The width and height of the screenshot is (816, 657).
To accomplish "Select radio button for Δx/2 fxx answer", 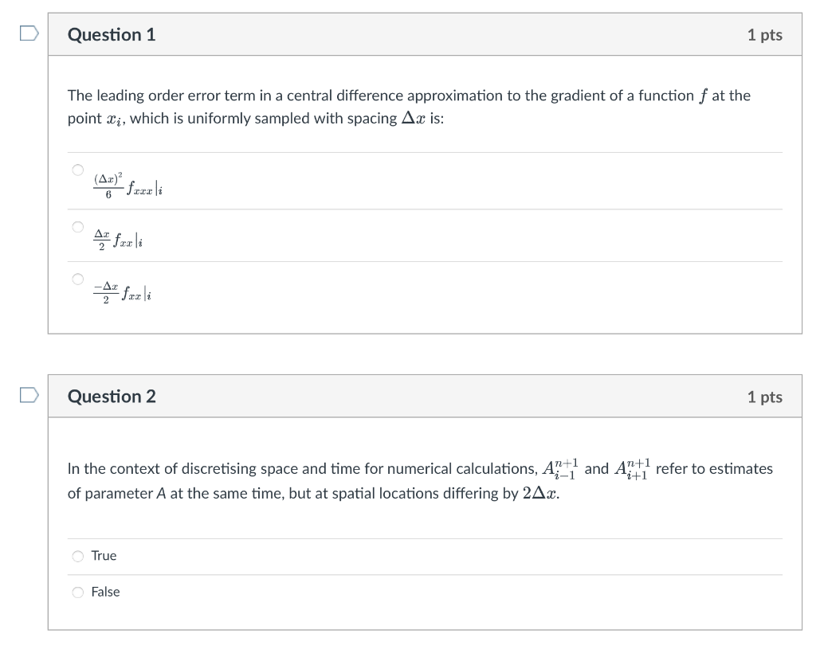I will coord(77,225).
